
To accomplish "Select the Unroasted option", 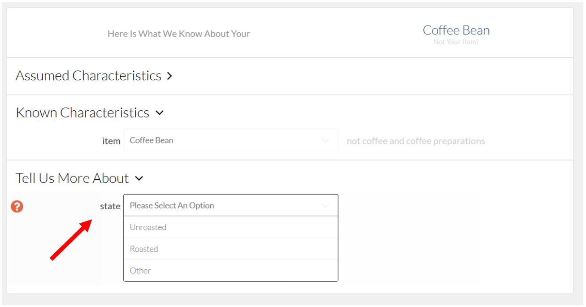I will [x=230, y=227].
